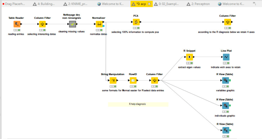Viewport: 262px width, 139px height.
Task: Click the Nettoyage des non renseignés metanode
Action: click(x=72, y=24)
